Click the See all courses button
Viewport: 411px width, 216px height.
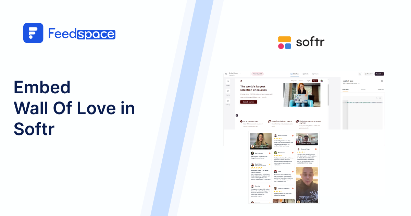coord(248,102)
